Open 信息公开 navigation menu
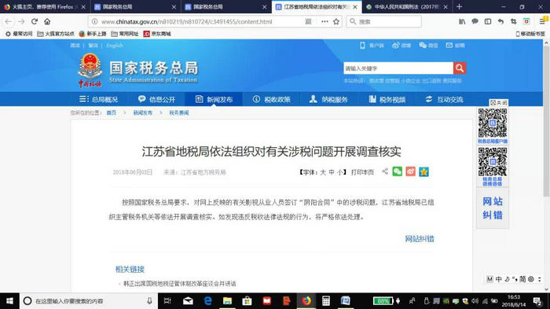550x309 pixels. pos(156,99)
